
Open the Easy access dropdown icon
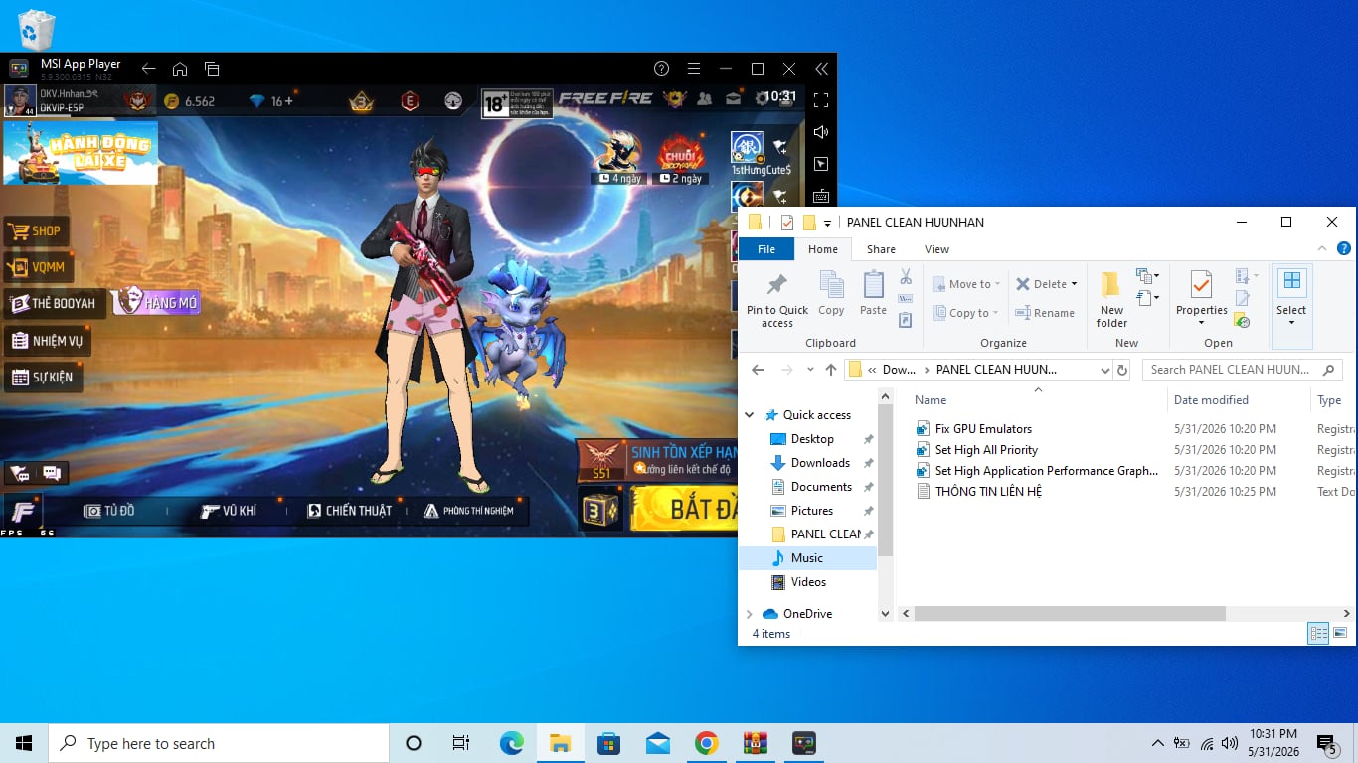coord(1147,298)
